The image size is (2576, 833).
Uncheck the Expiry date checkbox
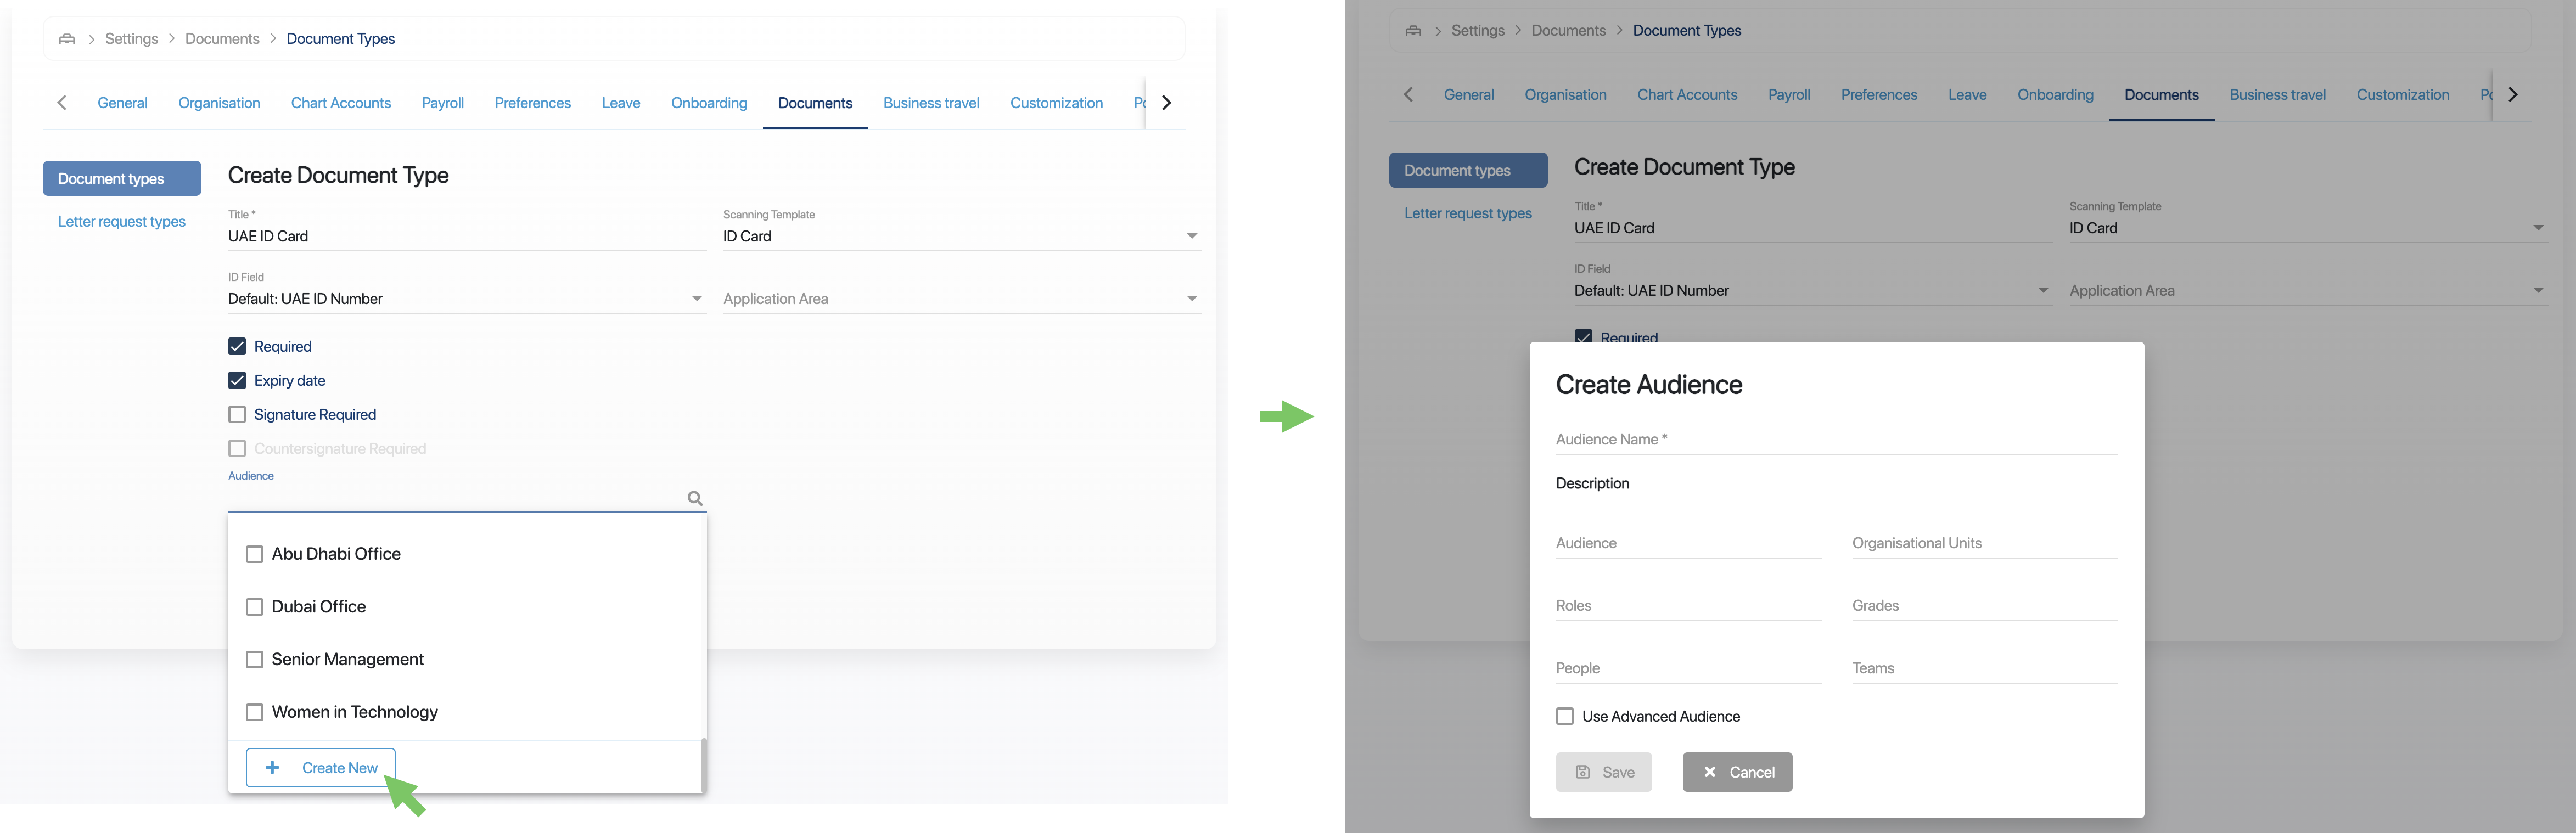coord(237,381)
